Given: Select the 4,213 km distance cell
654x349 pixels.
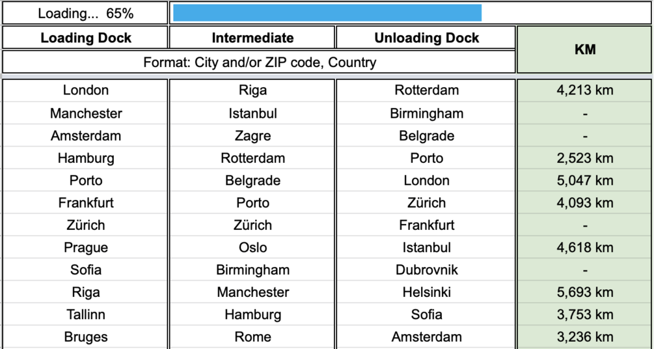Looking at the screenshot, I should [584, 91].
